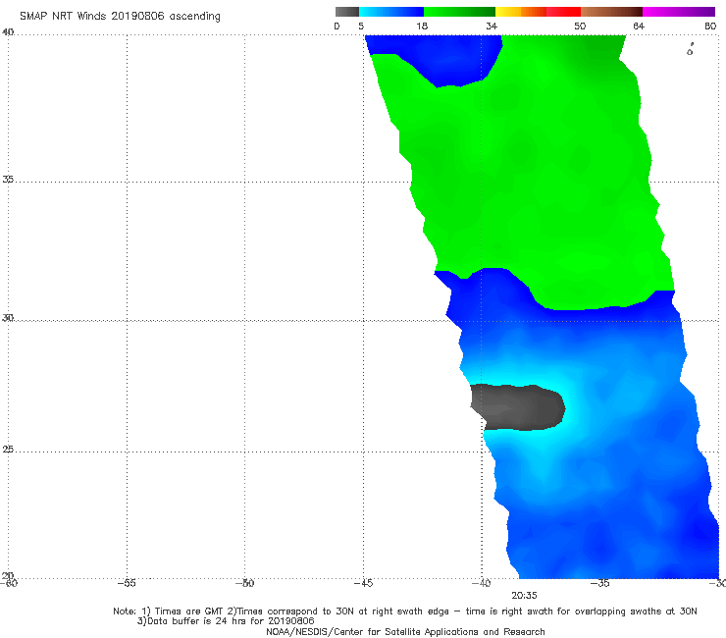This screenshot has width=726, height=638.
Task: Click the dark gray low-wind patch on map
Action: click(518, 407)
